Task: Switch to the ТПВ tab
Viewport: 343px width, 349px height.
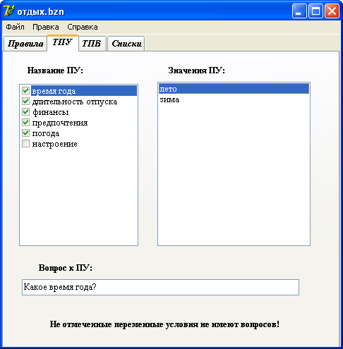Action: pos(92,44)
